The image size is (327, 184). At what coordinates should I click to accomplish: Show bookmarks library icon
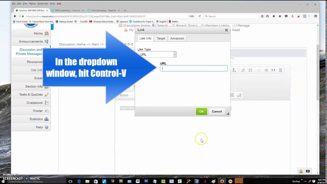click(267, 16)
